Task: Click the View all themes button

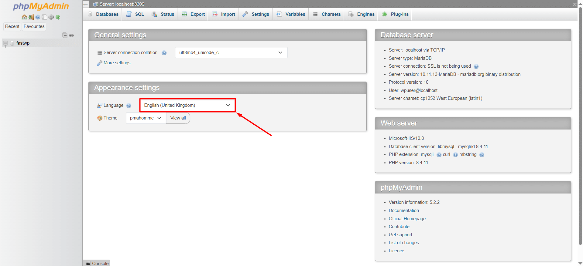Action: pyautogui.click(x=178, y=118)
